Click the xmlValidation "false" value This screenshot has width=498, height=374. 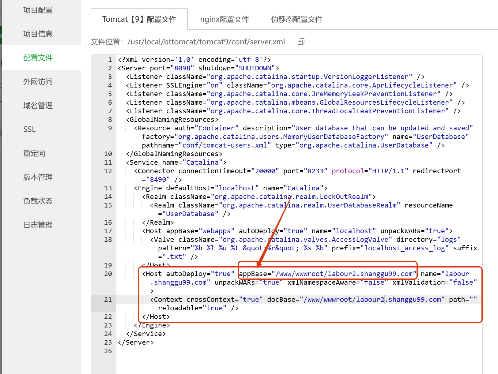[463, 282]
